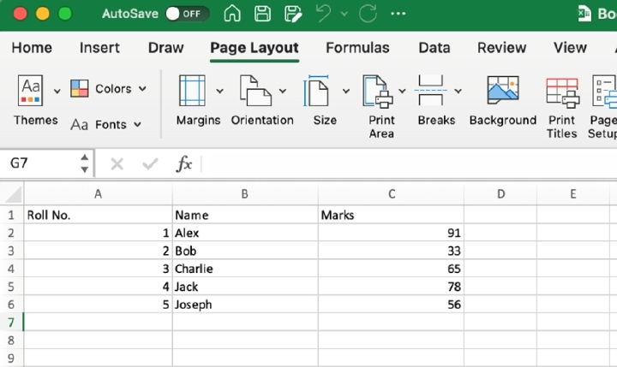Open the Colors dropdown

coord(108,89)
